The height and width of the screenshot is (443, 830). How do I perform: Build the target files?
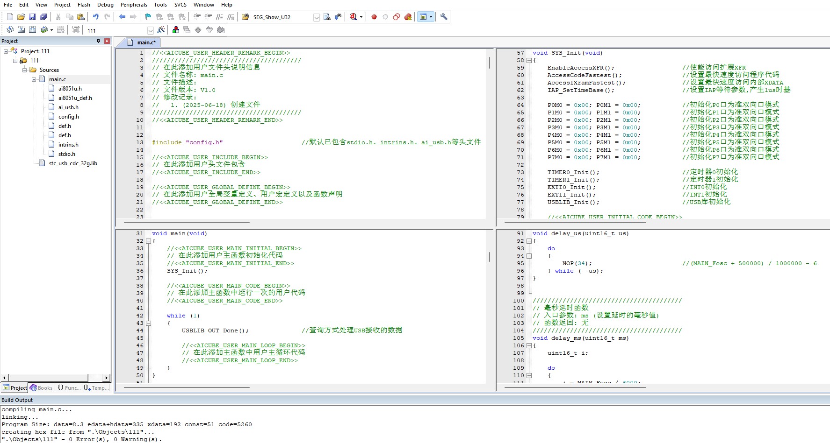tap(21, 30)
